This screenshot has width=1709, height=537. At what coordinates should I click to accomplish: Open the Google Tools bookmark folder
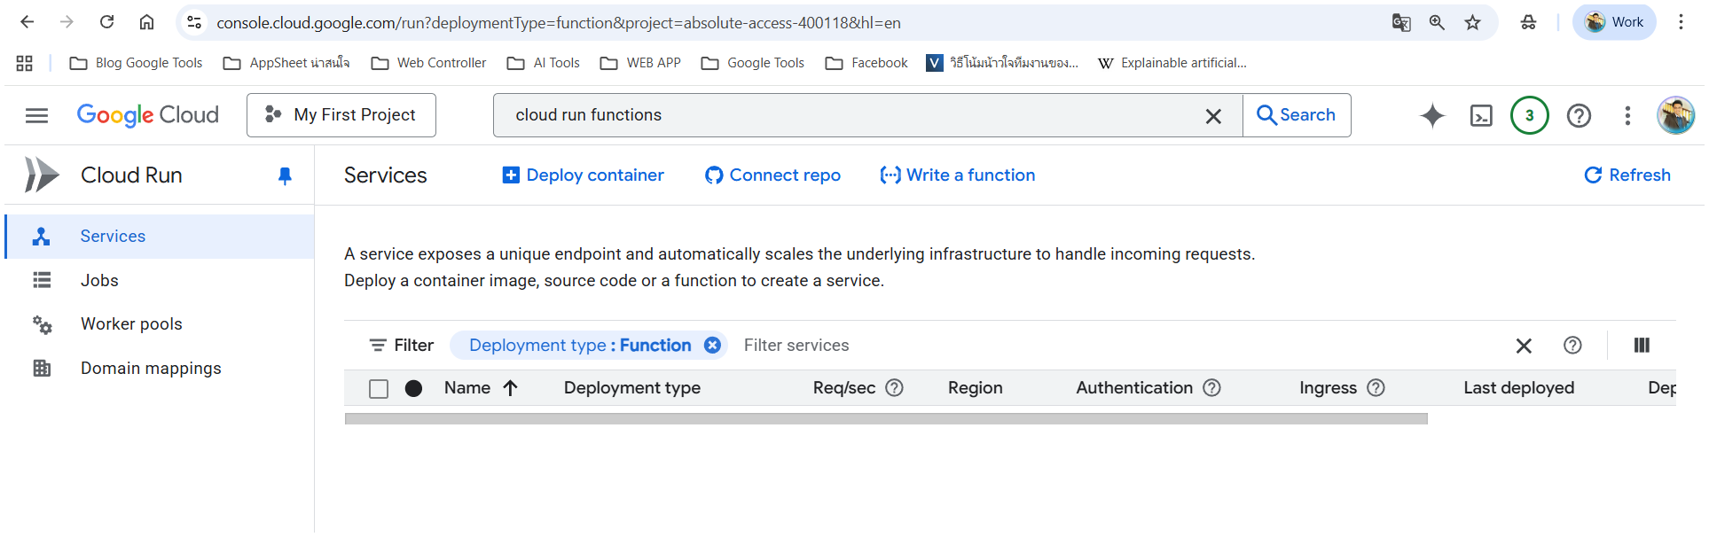[x=753, y=63]
